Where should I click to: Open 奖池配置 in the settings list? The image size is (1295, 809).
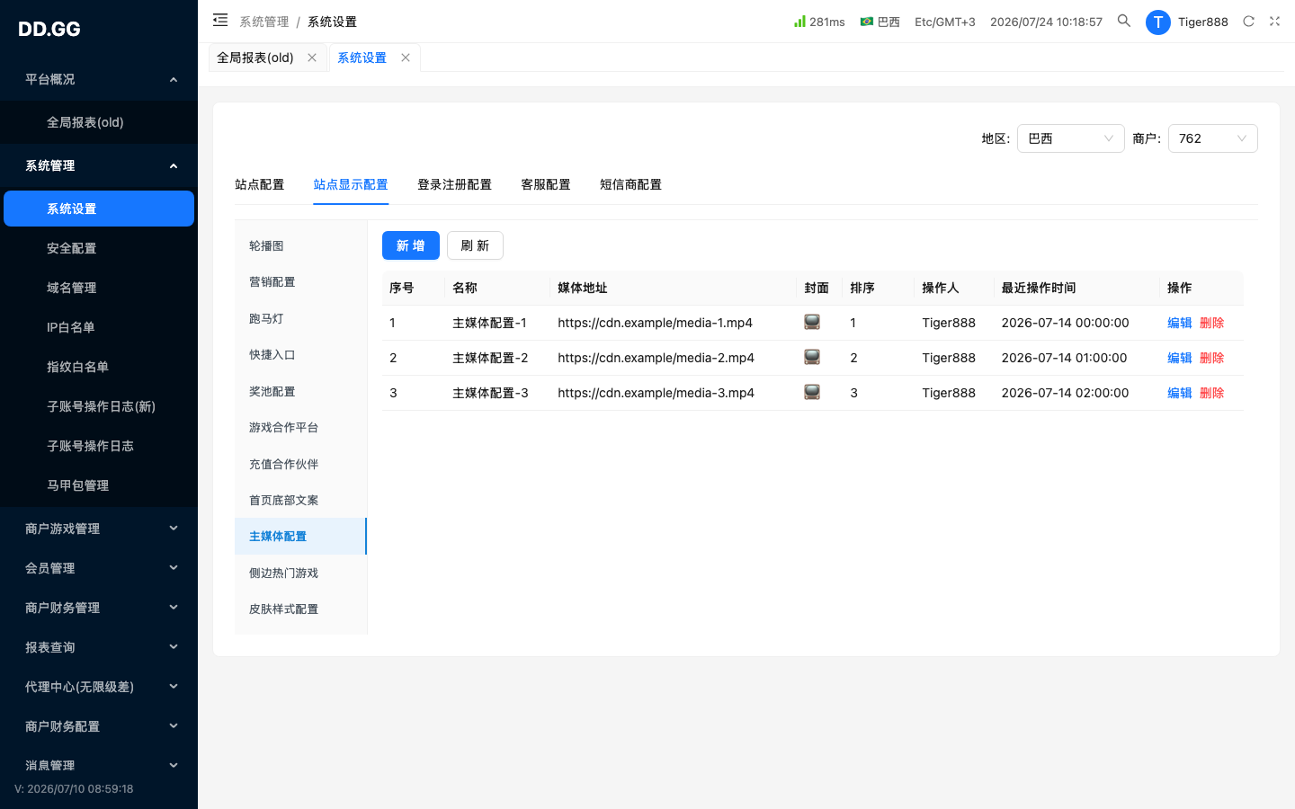[x=300, y=391]
